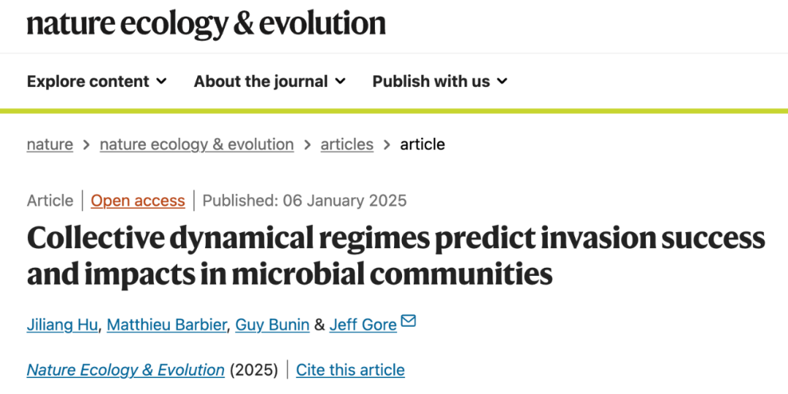Click the breadcrumb arrow after nature
Screen dimensions: 788x394
pos(86,144)
